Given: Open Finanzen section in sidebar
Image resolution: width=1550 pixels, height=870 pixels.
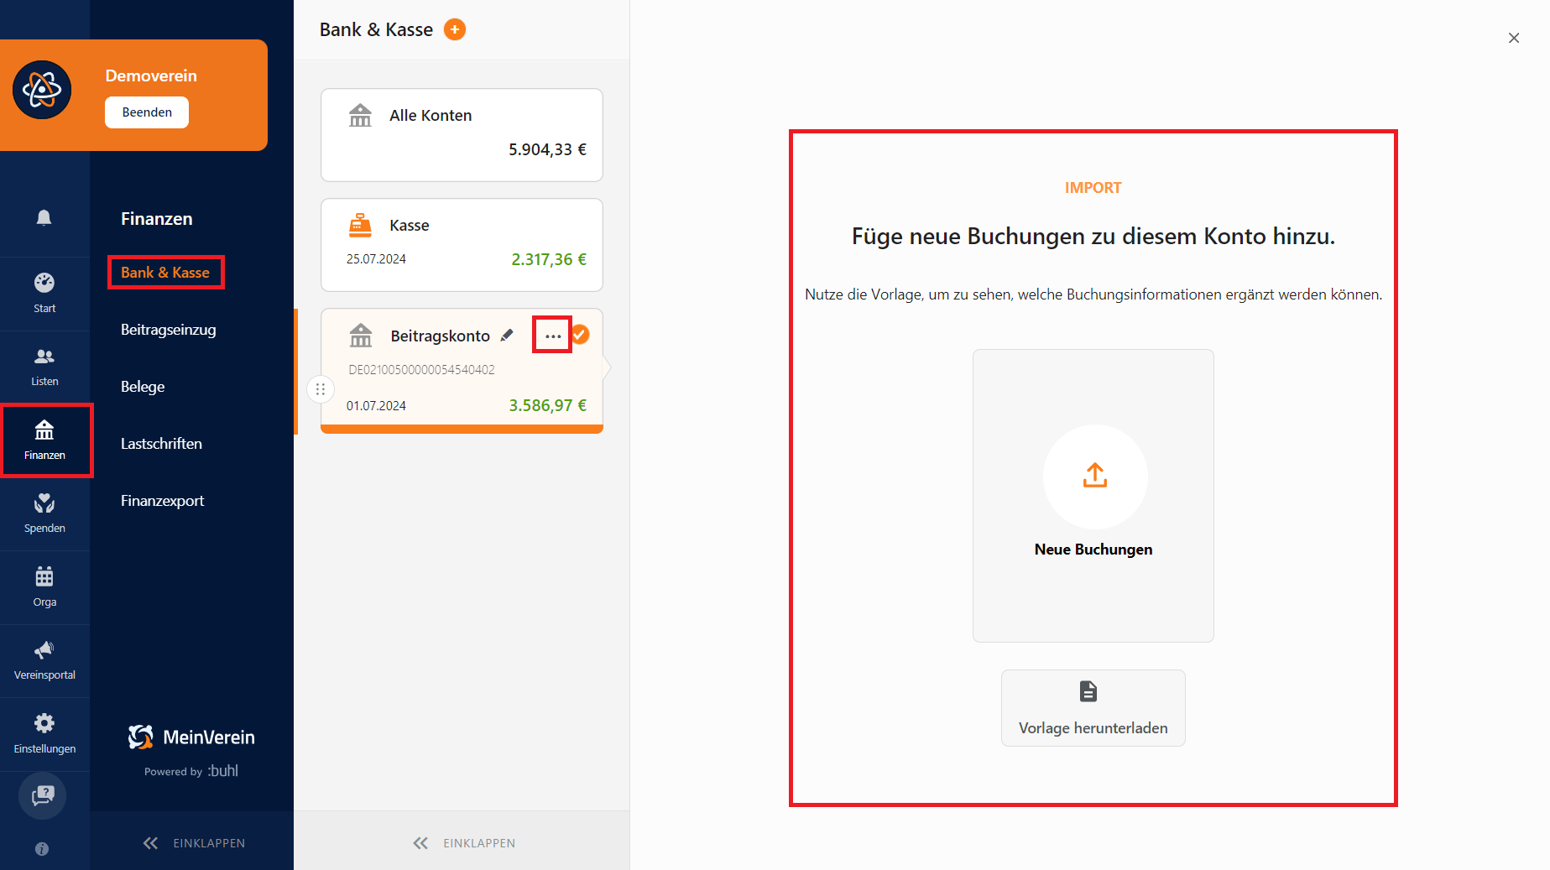Looking at the screenshot, I should pyautogui.click(x=44, y=440).
